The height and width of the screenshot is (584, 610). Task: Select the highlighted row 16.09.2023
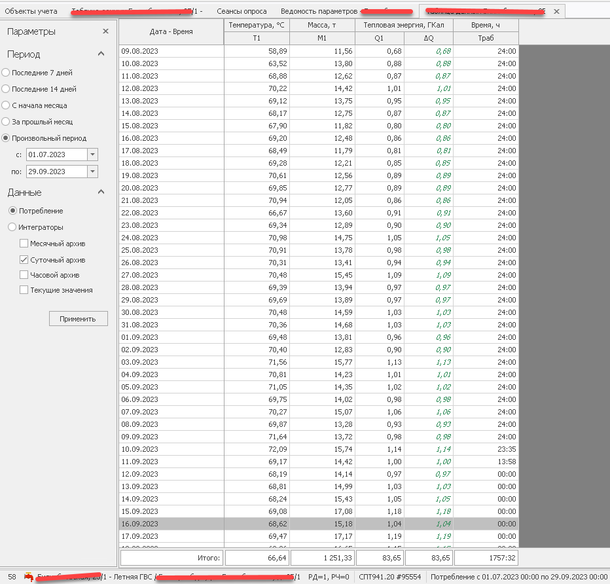pos(319,524)
